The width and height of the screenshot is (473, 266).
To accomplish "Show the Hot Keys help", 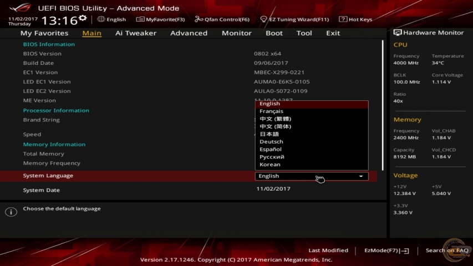I will click(355, 19).
